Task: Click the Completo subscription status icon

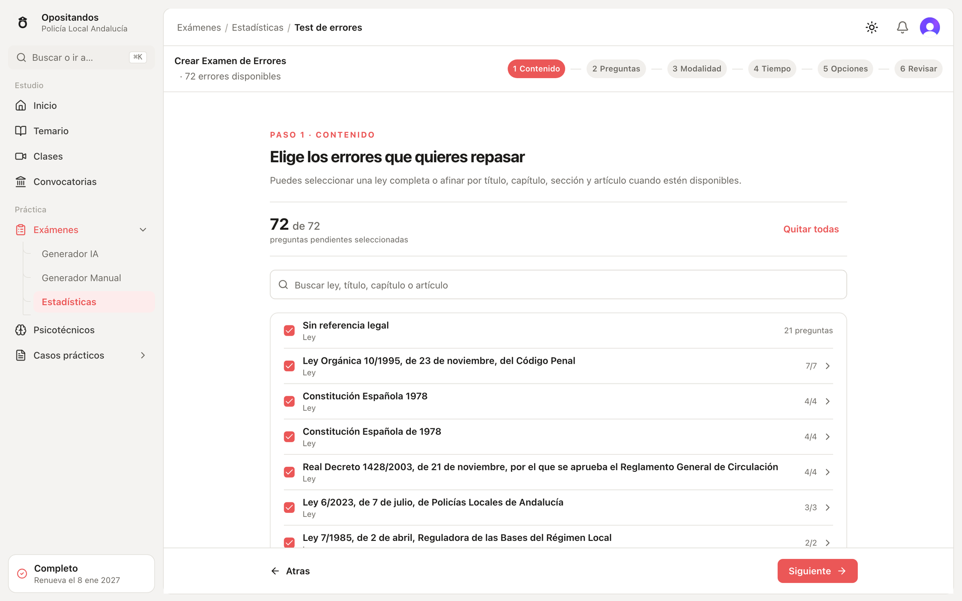Action: pyautogui.click(x=22, y=573)
